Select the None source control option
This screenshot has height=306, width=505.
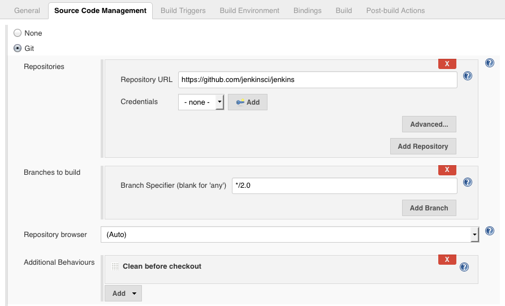tap(18, 33)
